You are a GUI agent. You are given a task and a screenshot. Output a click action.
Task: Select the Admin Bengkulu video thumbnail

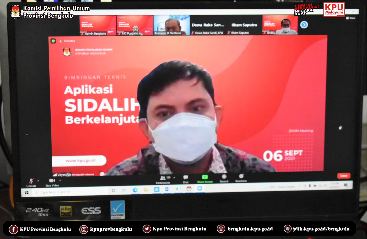(98, 25)
